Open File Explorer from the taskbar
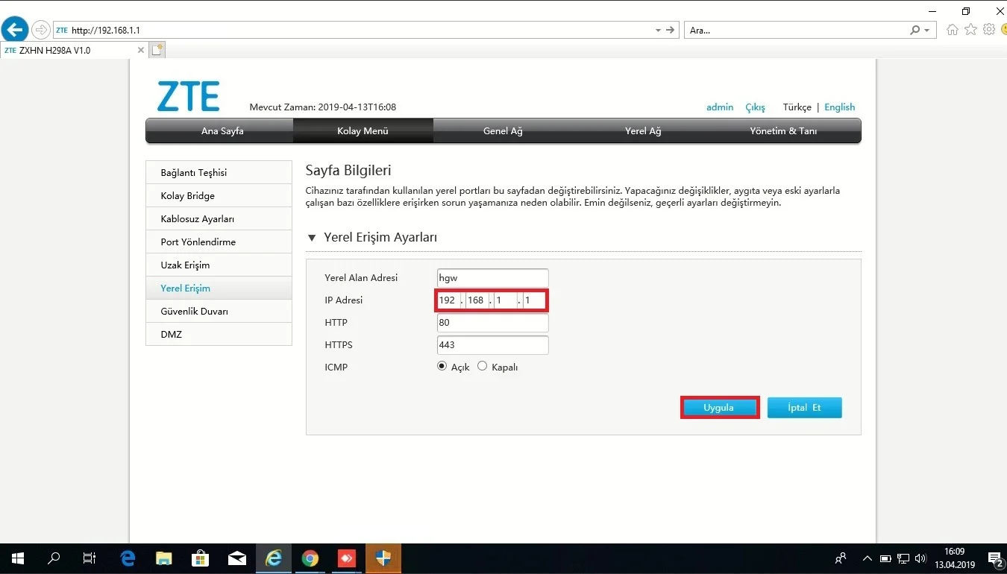The width and height of the screenshot is (1007, 574). point(163,558)
